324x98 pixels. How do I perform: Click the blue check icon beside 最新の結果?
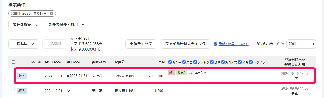pyautogui.click(x=215, y=44)
